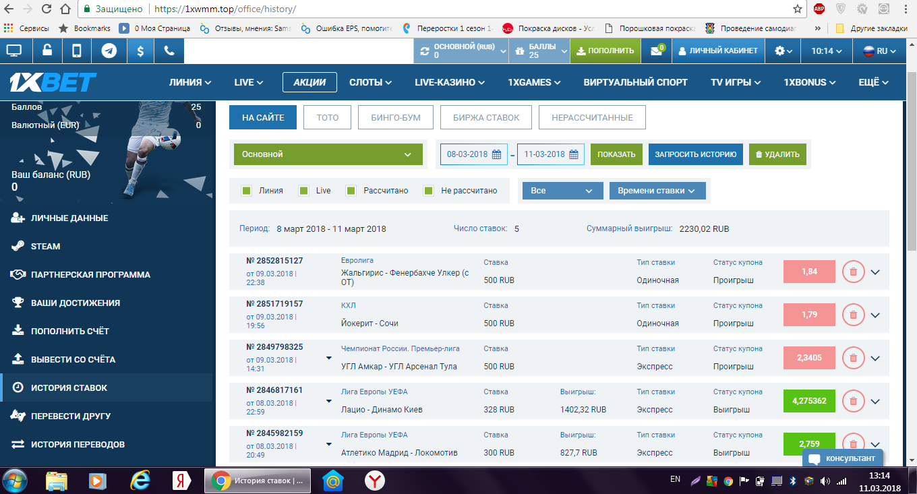
Task: Expand details of coupon № 2852815127
Action: point(875,272)
